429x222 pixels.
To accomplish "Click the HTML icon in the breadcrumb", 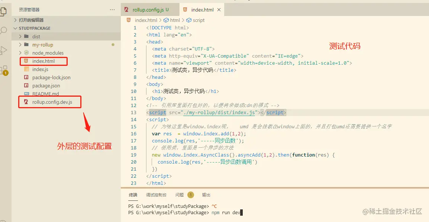I will 129,20.
